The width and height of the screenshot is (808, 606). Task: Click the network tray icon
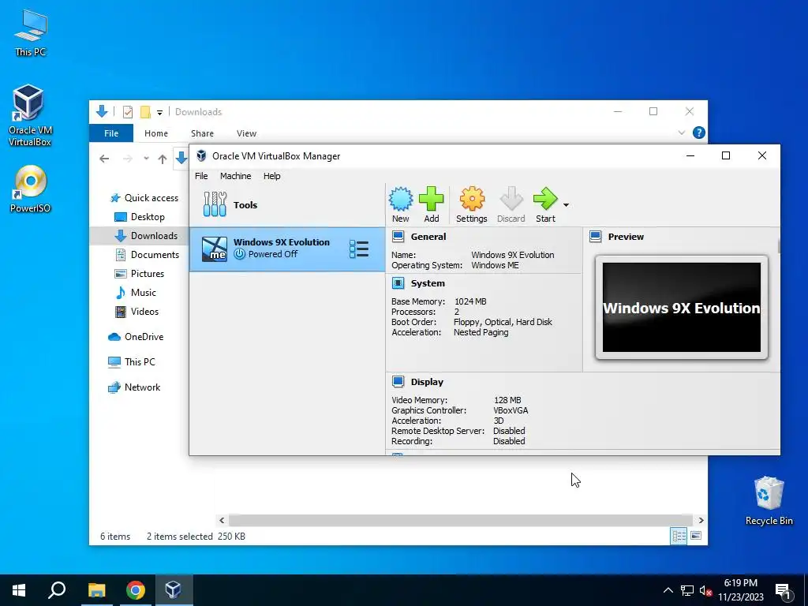(687, 590)
